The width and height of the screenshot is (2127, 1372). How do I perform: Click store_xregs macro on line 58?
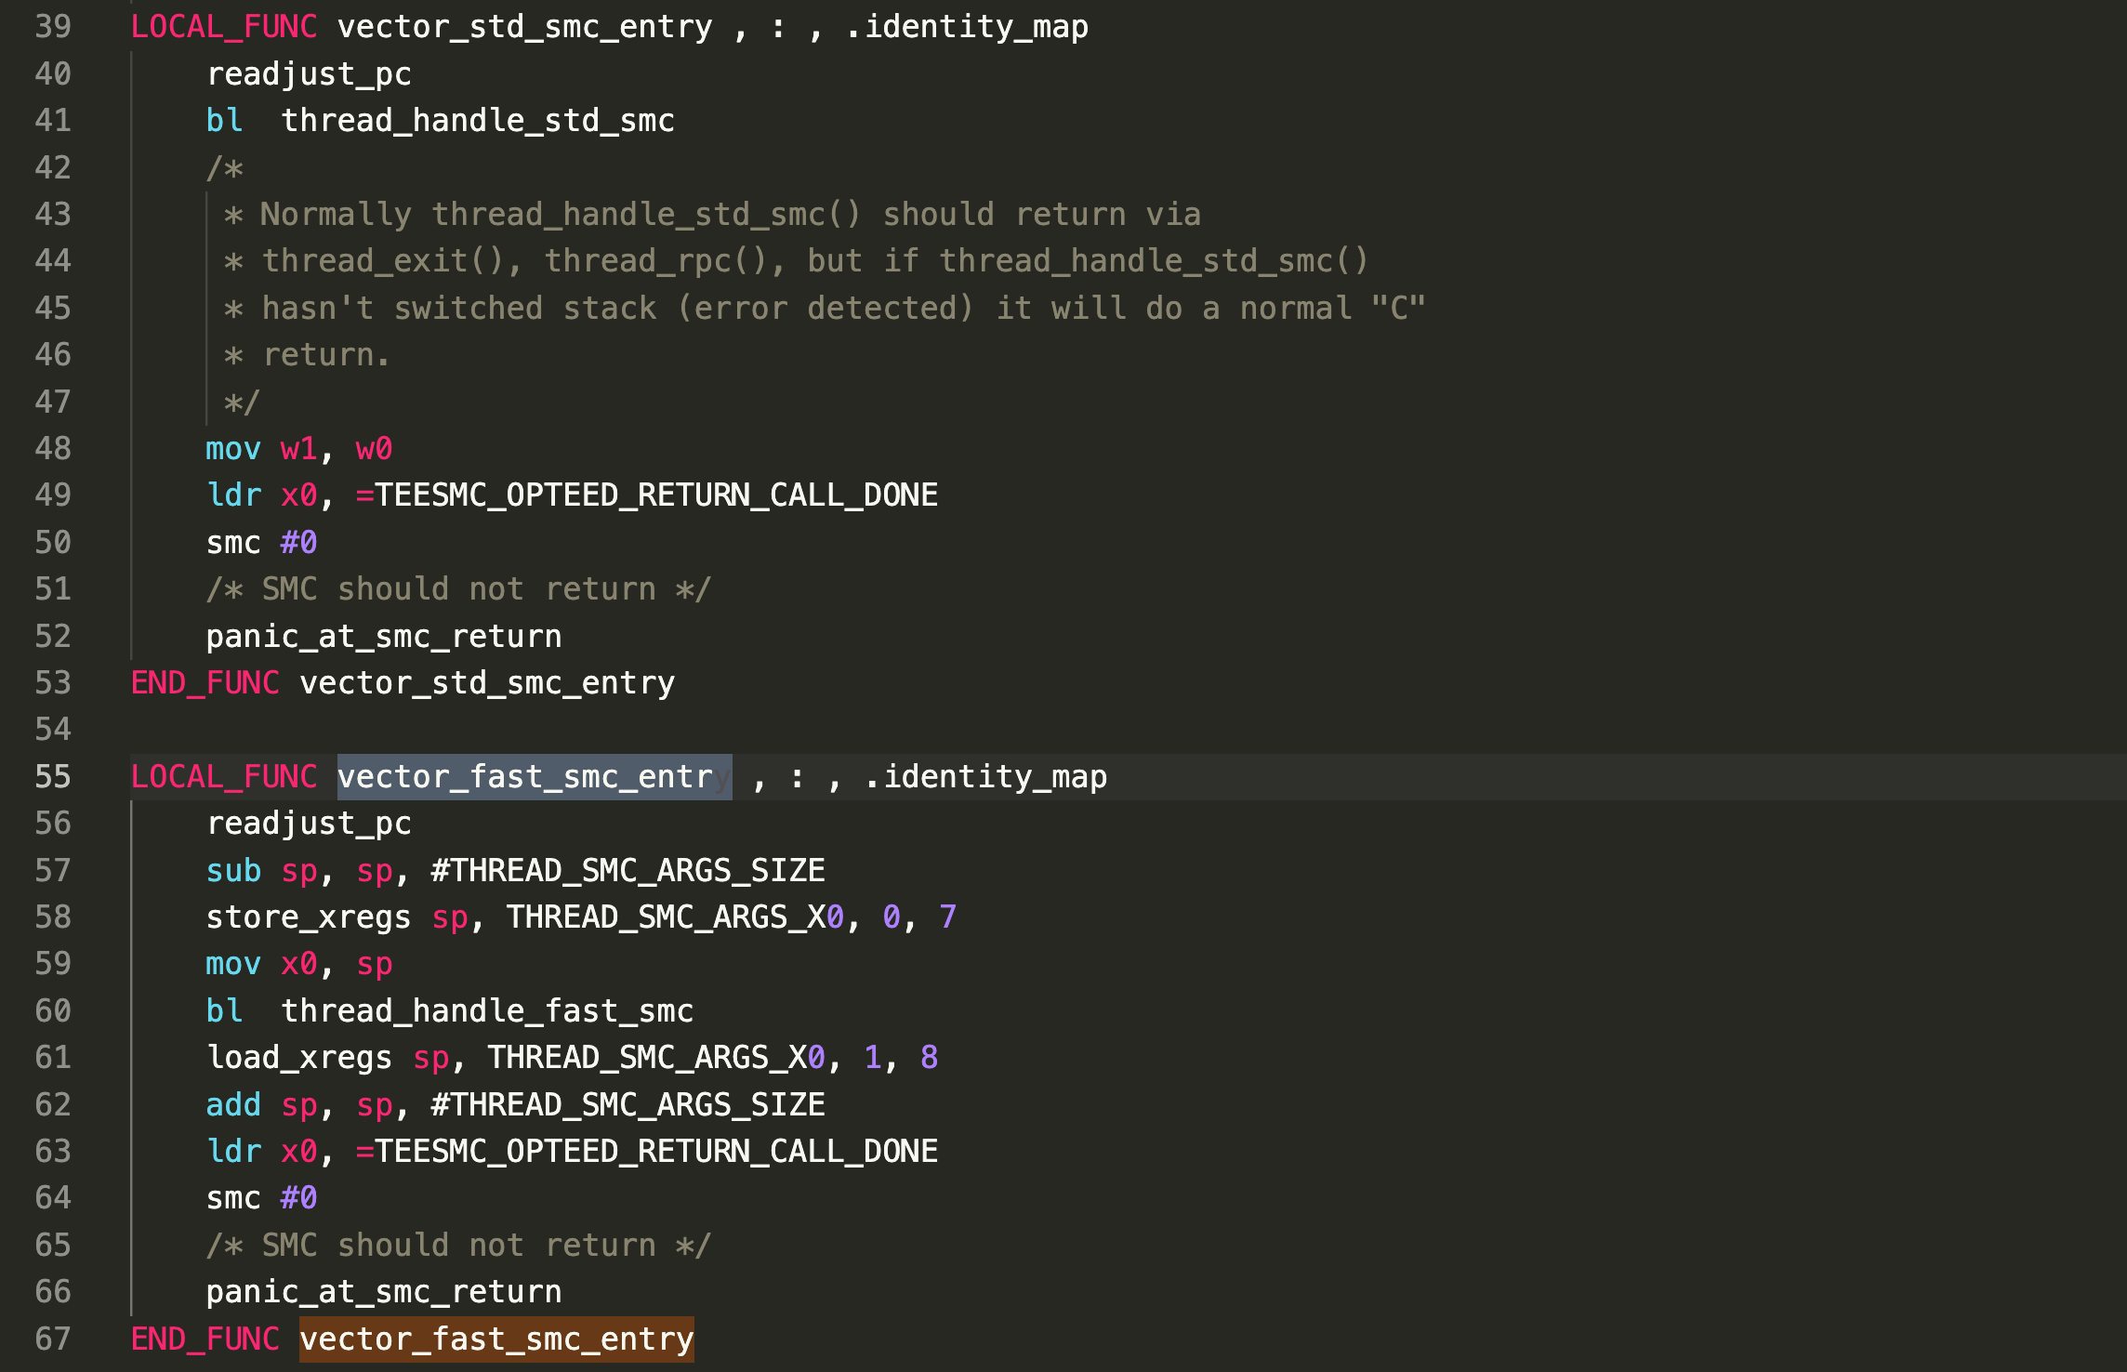(308, 917)
